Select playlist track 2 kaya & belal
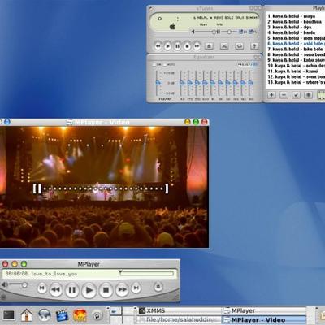Screen dimensions: 325x325 click(295, 21)
